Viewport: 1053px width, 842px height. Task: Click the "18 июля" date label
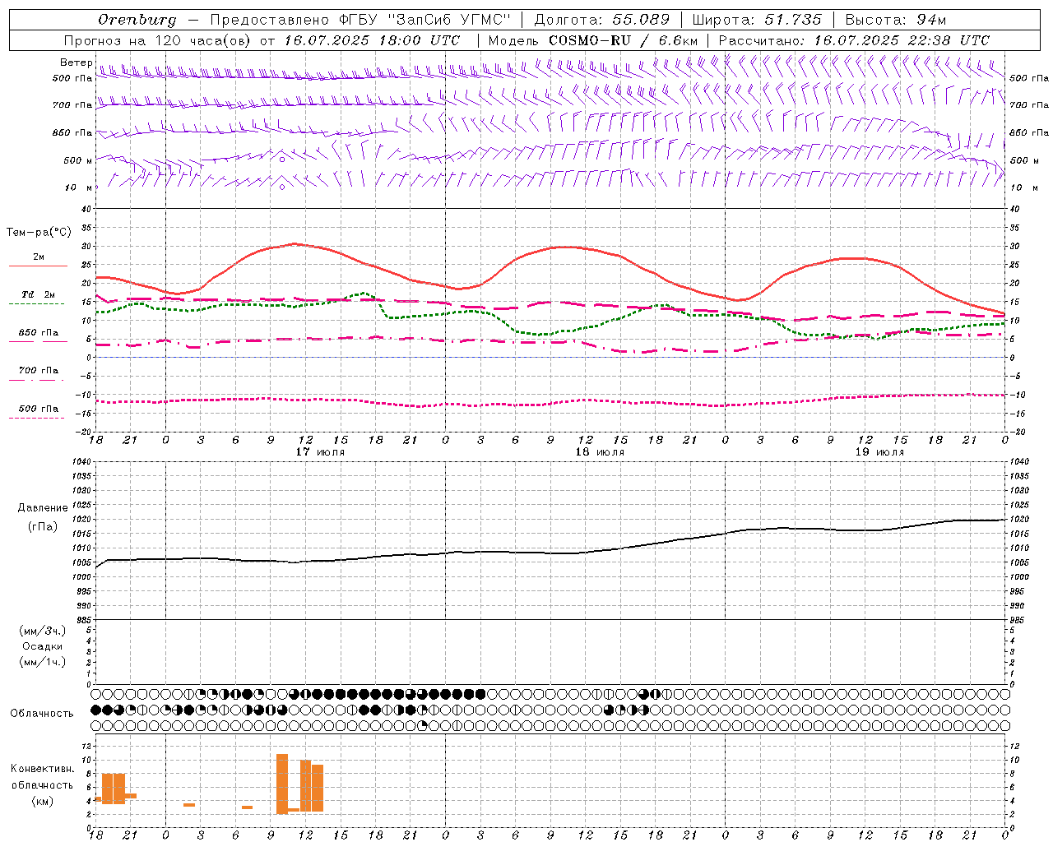600,452
